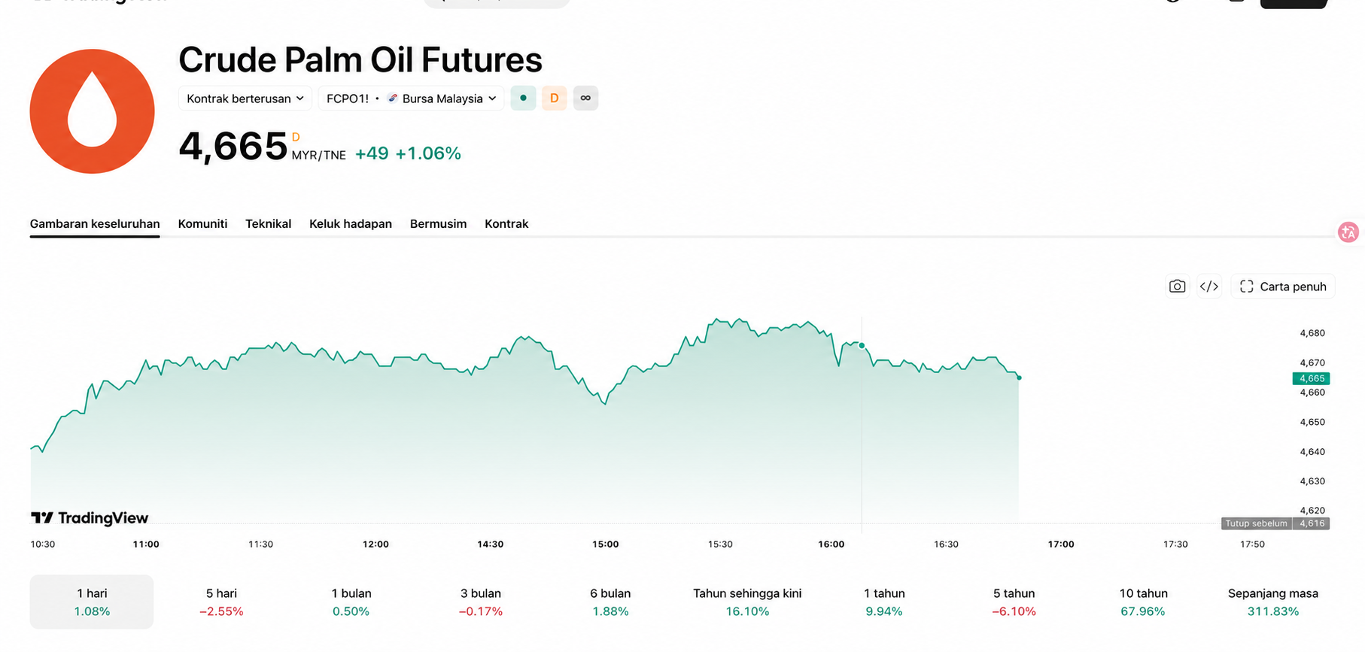Select the Sepanjang masa range
Screen dimensions: 1365x652
tap(1273, 602)
